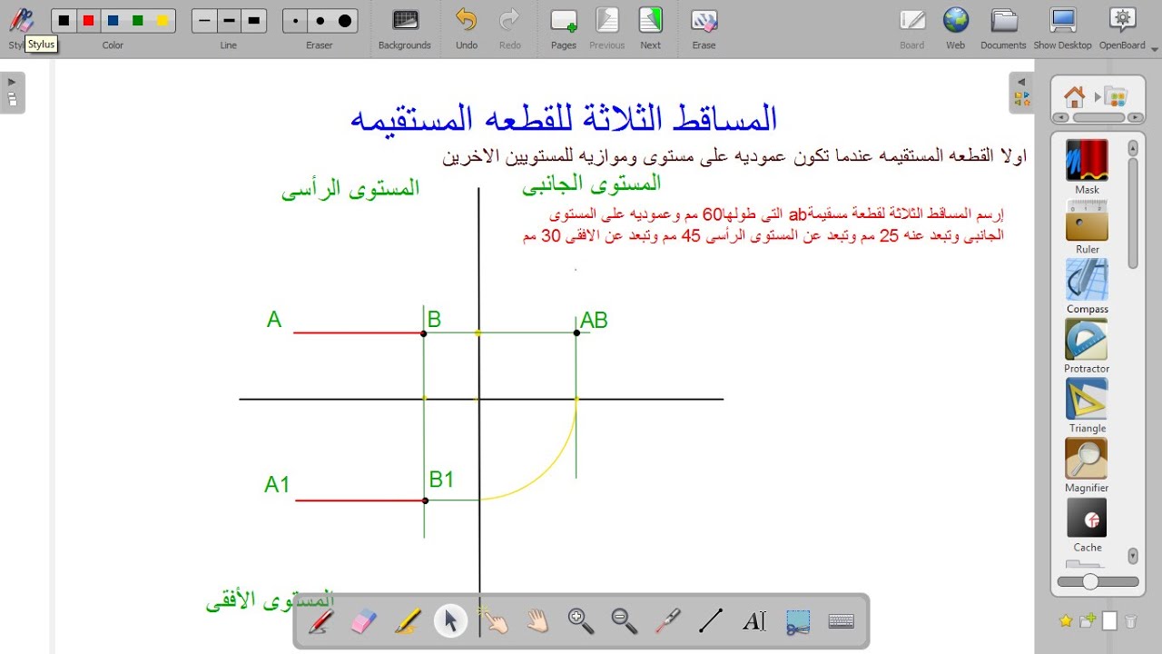
Task: Select the Magnifier tool
Action: [1087, 460]
